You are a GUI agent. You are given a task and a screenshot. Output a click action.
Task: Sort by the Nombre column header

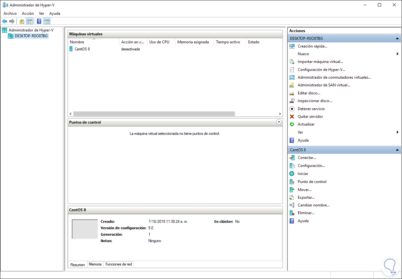[93, 42]
